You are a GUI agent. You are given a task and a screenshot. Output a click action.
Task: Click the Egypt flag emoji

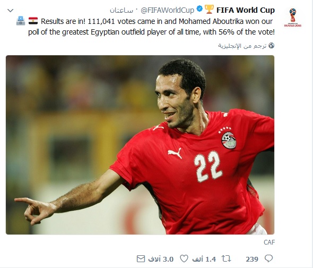click(x=33, y=21)
